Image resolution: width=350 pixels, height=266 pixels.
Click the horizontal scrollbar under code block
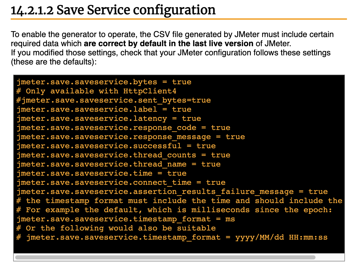click(165, 257)
